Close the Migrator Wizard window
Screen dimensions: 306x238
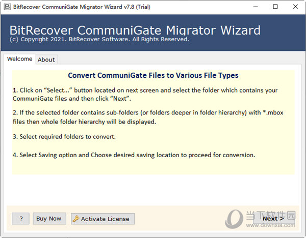click(295, 7)
